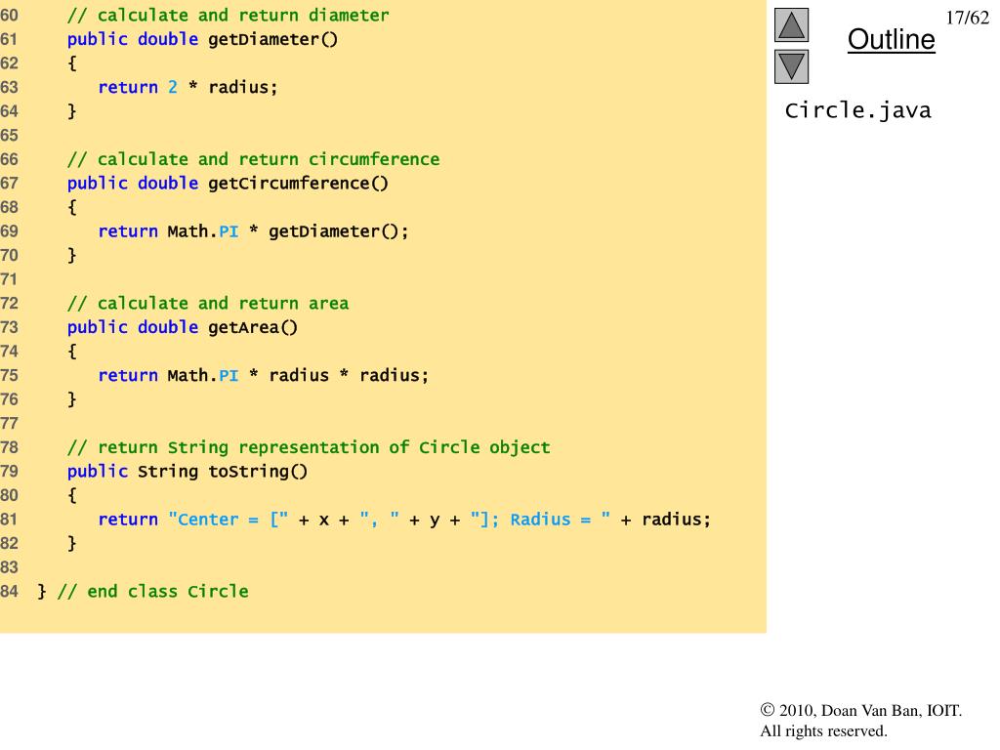
Task: Click the comment 'calculate and return circumference'
Action: 253,159
